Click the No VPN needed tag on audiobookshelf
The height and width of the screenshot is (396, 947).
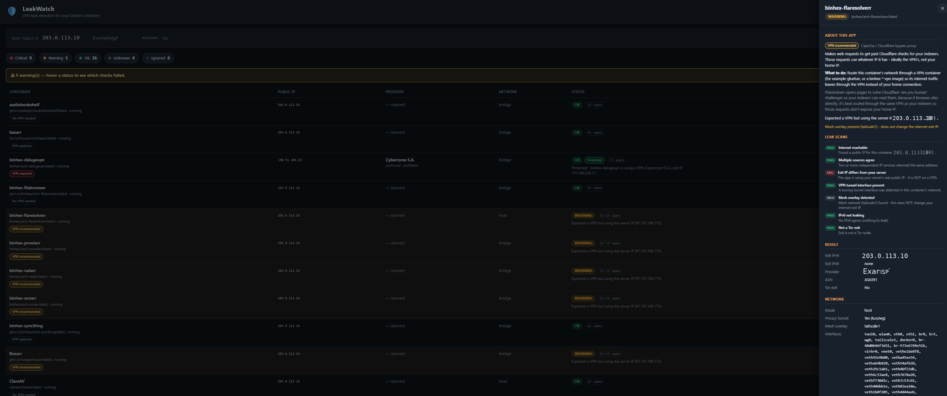tap(23, 118)
